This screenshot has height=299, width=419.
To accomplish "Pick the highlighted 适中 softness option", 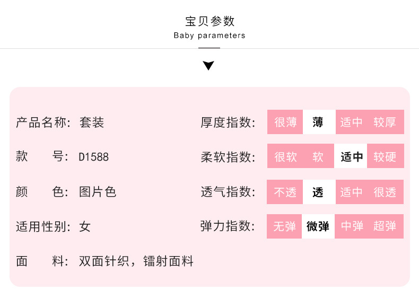I will tap(352, 157).
